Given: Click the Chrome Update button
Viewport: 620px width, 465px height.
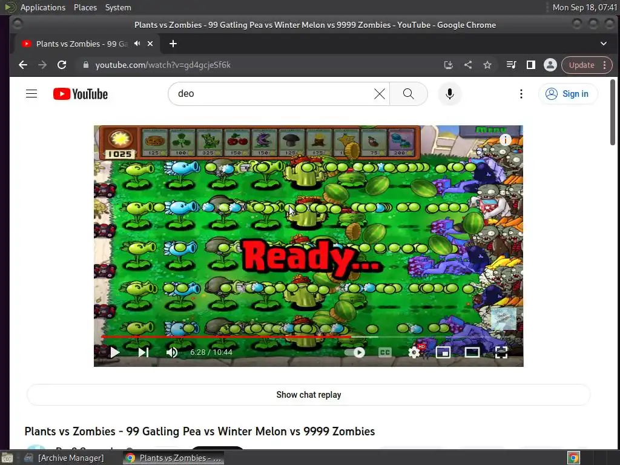Looking at the screenshot, I should pos(582,65).
